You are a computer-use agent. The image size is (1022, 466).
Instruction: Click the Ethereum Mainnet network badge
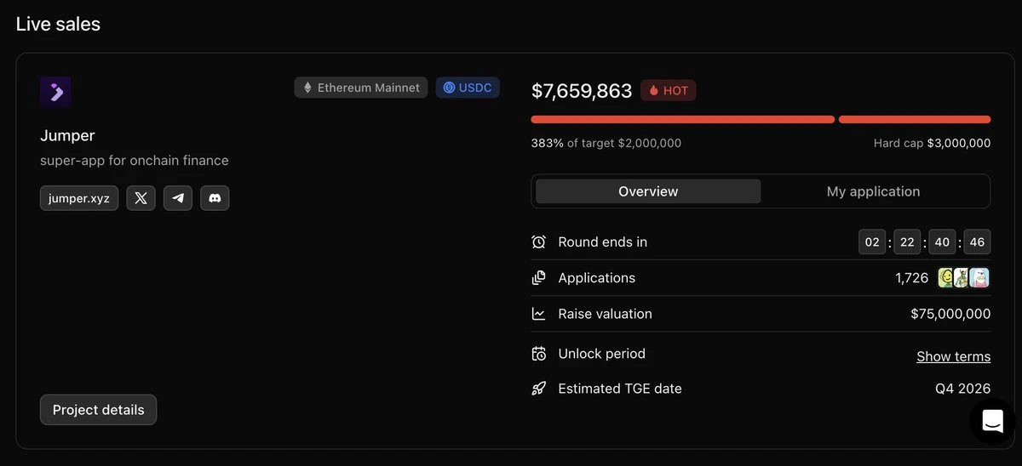click(x=361, y=88)
